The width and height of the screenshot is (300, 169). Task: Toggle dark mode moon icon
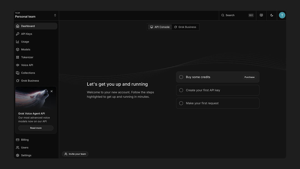[272, 15]
